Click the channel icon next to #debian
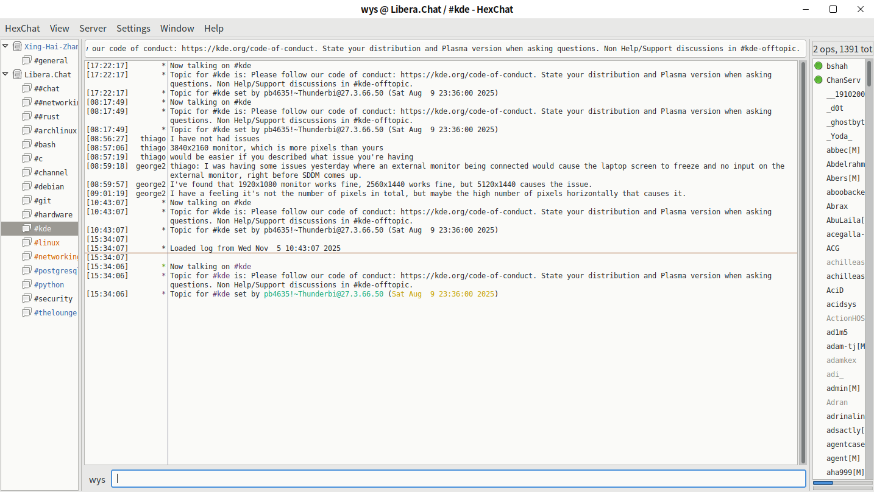The height and width of the screenshot is (492, 874). coord(27,186)
